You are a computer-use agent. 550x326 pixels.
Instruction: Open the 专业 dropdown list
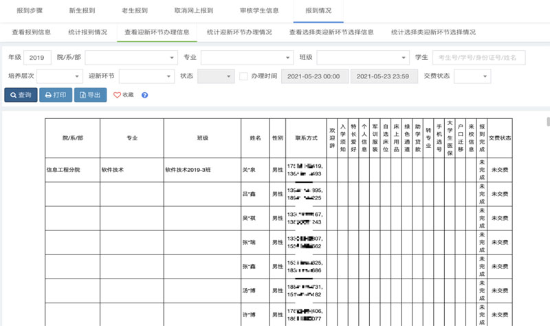247,57
